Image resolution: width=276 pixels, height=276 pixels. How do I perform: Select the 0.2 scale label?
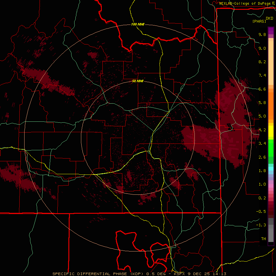(262, 198)
